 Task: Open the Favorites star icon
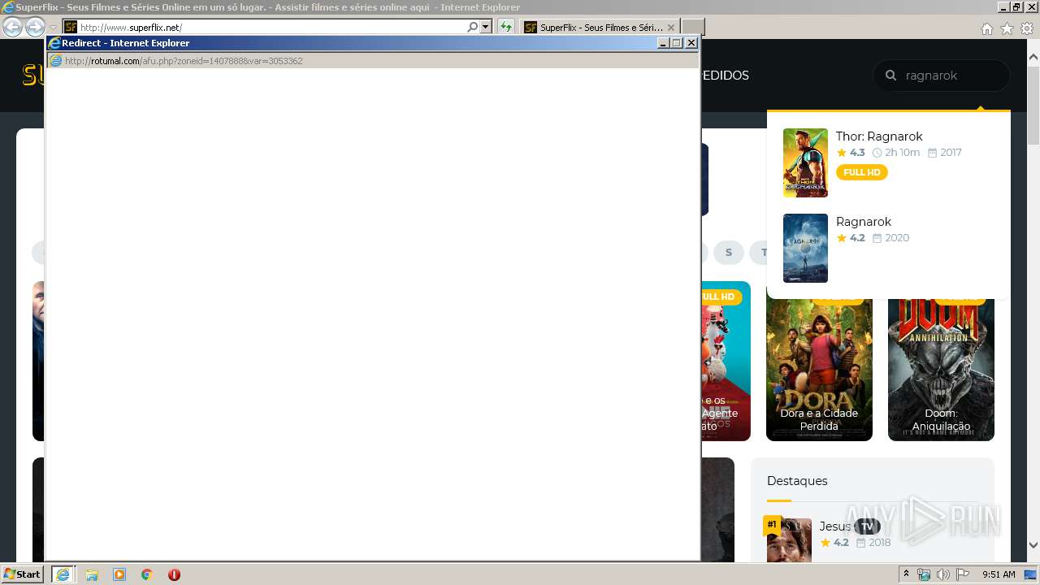pyautogui.click(x=1007, y=28)
